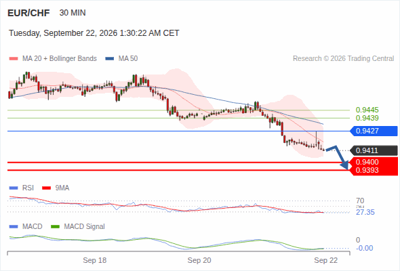Click the 30 MIN timeframe label
400x271 pixels.
click(73, 13)
